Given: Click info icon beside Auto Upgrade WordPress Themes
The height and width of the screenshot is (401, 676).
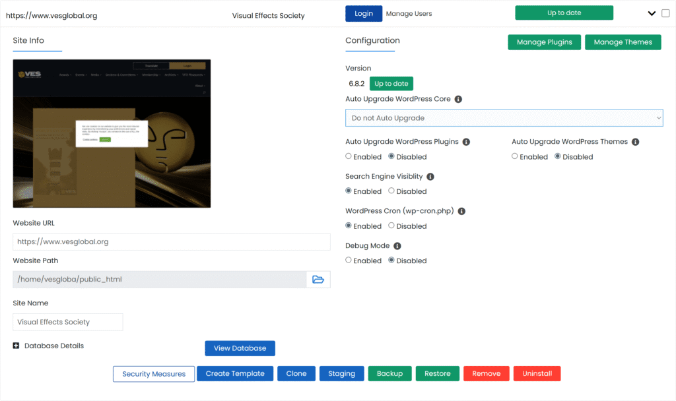Looking at the screenshot, I should click(x=636, y=142).
